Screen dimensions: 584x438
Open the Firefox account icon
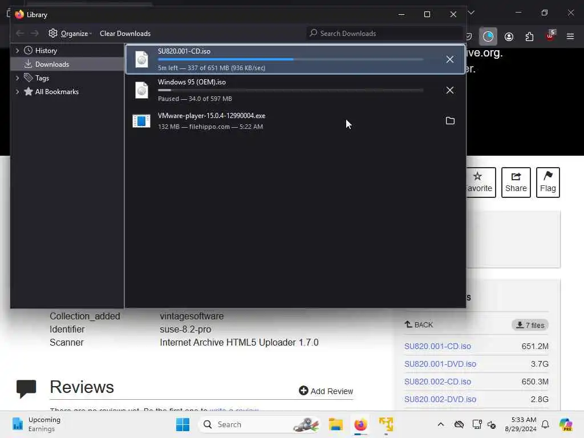509,36
